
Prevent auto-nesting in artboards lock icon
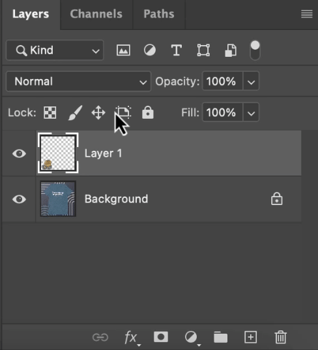coord(123,112)
